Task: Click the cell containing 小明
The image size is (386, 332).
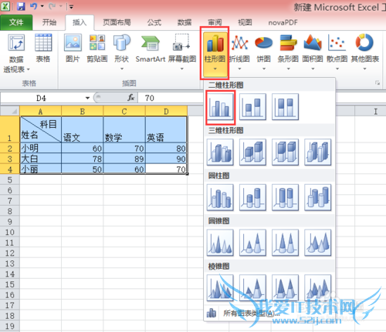Action: pos(41,148)
